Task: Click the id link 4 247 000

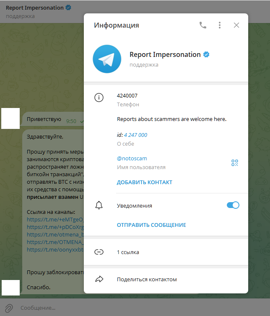Action: (x=135, y=135)
